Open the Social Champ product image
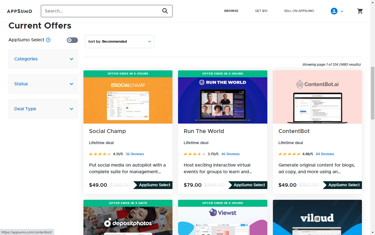Viewport: 375px width, 235px height. [x=128, y=100]
